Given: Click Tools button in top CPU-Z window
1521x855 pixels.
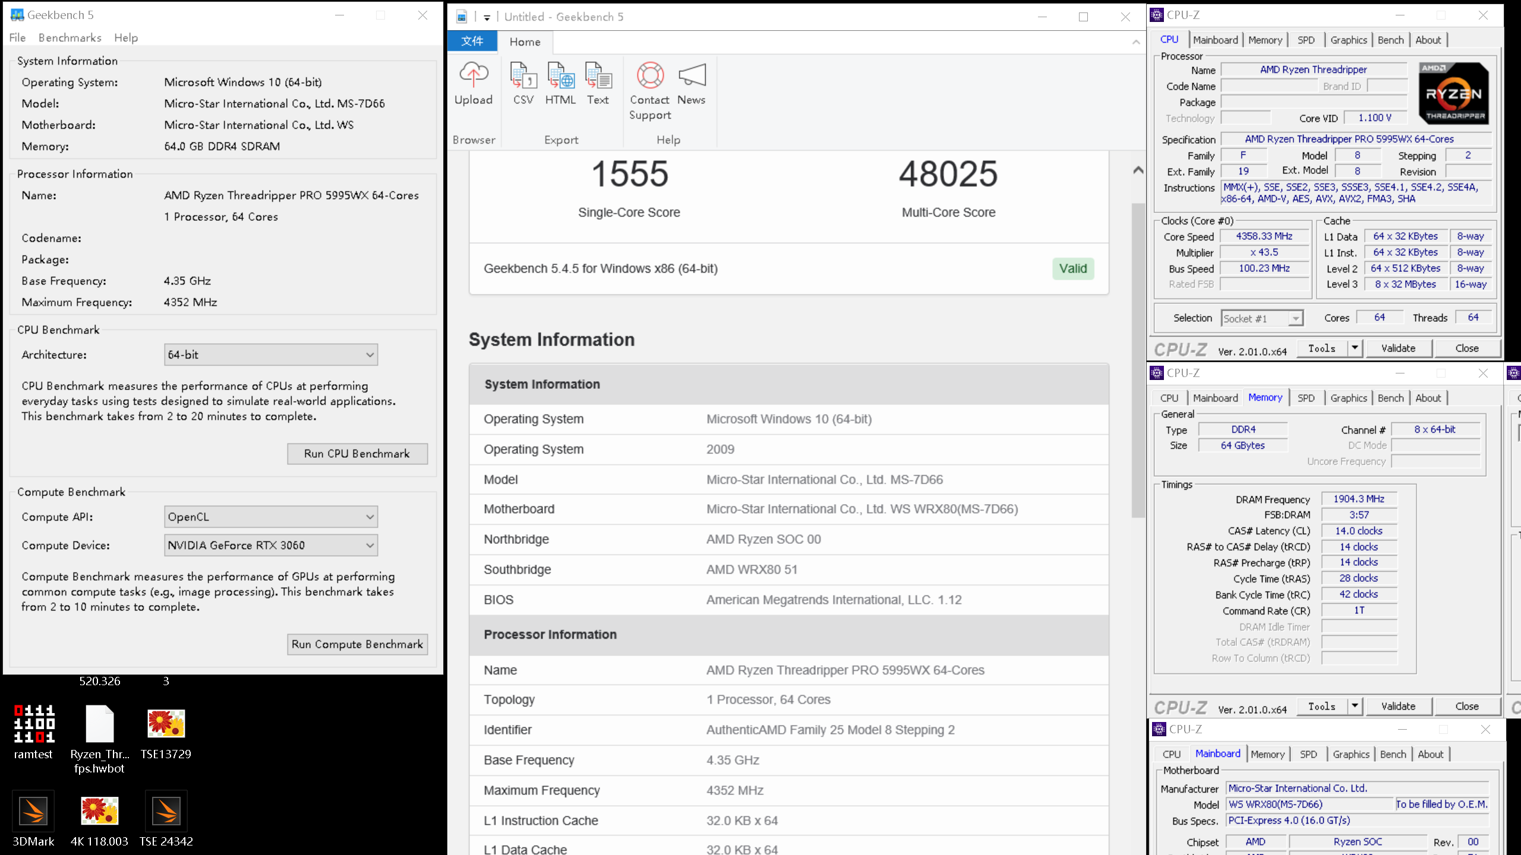Looking at the screenshot, I should point(1322,349).
